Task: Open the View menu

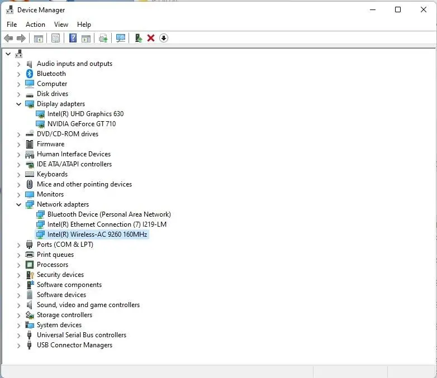Action: (61, 25)
